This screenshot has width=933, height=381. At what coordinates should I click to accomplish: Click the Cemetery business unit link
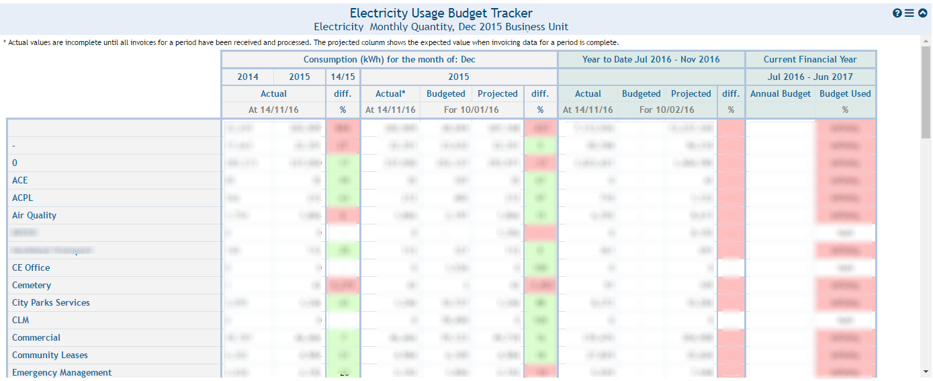tap(32, 285)
